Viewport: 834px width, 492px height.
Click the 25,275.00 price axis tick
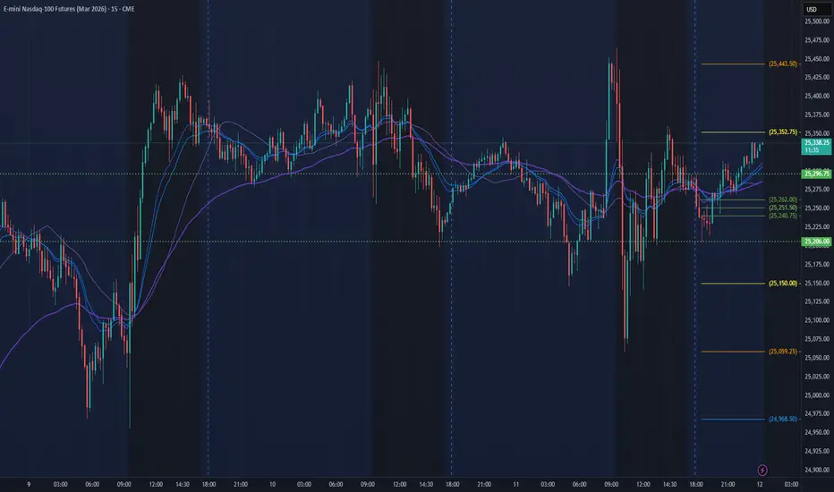[x=817, y=190]
